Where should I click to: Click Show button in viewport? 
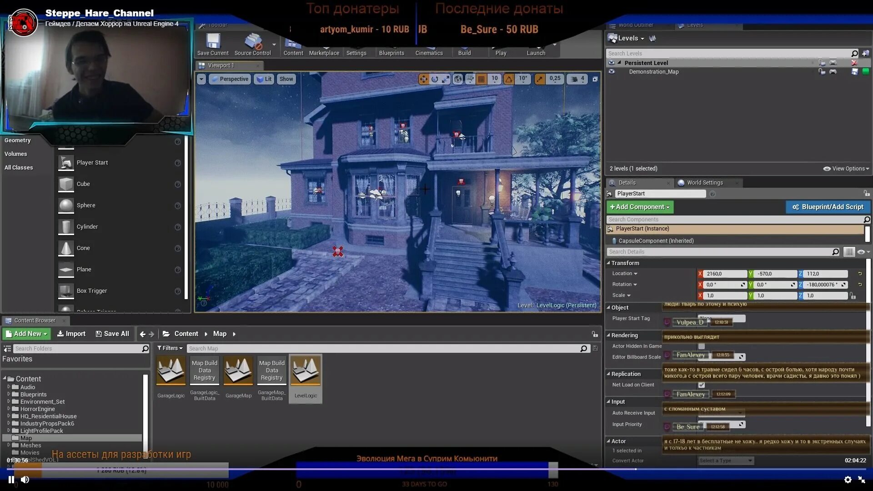286,79
